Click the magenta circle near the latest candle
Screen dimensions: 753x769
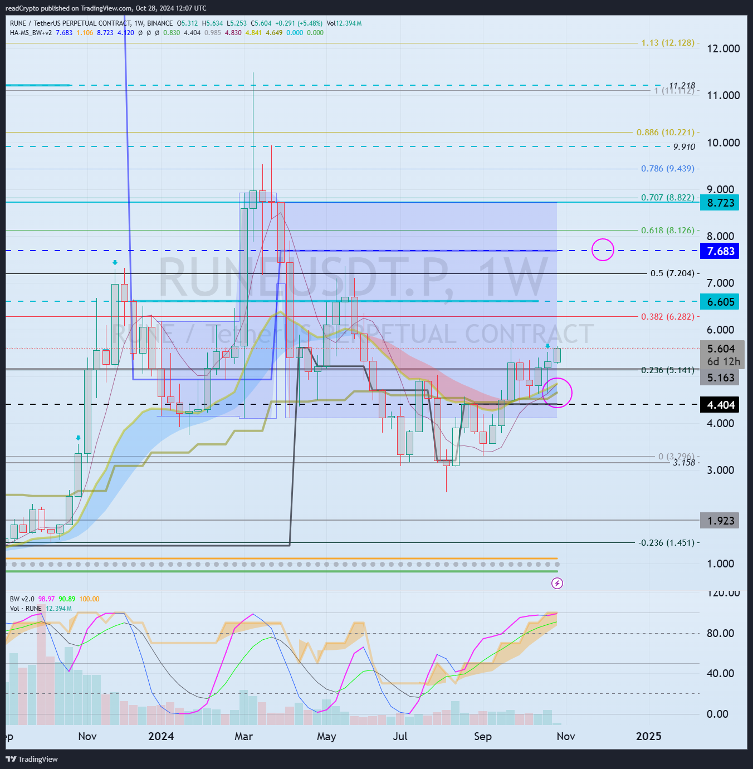(x=556, y=392)
